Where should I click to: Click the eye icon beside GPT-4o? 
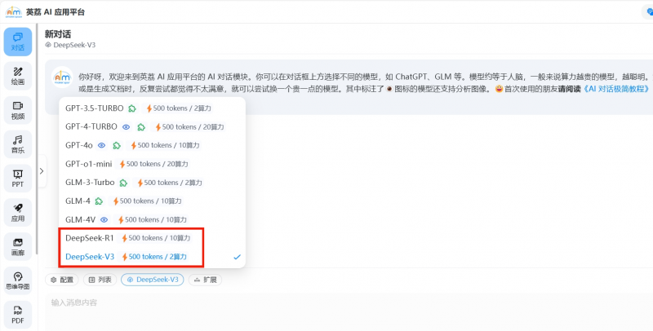point(101,146)
